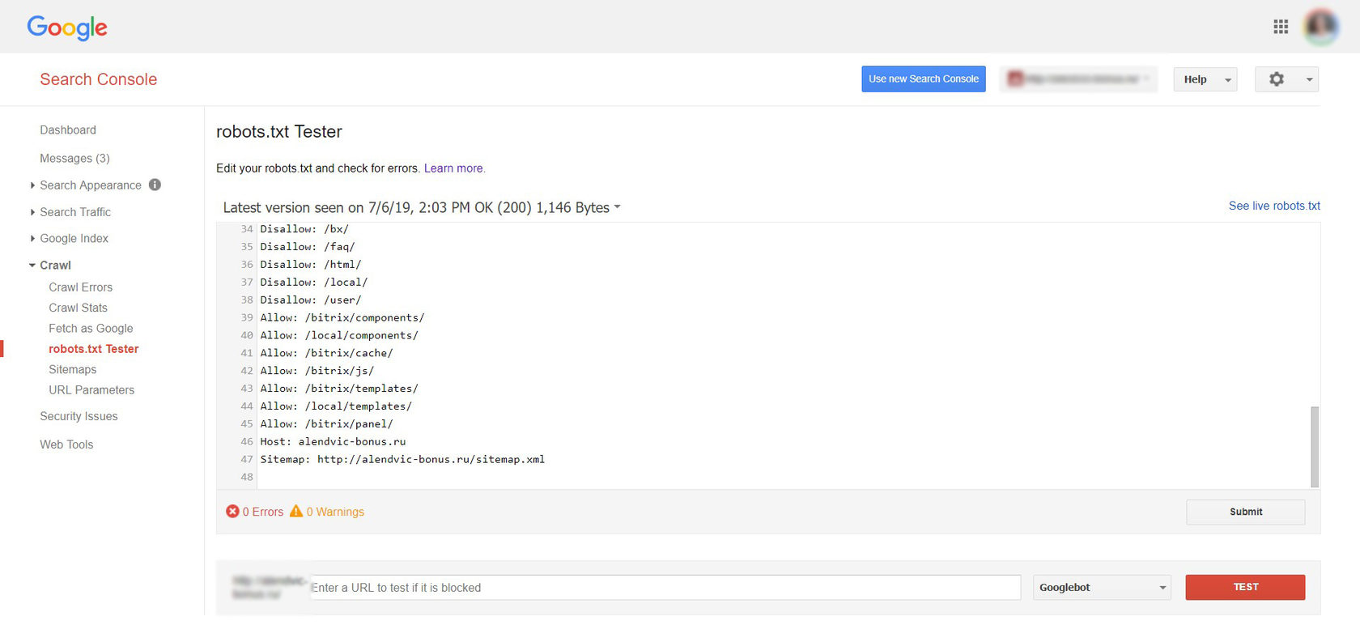1360x642 pixels.
Task: Click line Allow: /local/templates/
Action: coord(336,406)
